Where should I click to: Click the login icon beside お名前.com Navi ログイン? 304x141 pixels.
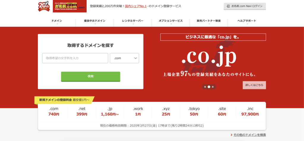tap(228, 6)
